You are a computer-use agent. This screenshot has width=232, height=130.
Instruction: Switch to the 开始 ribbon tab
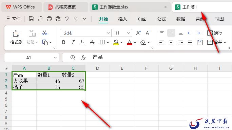103,19
